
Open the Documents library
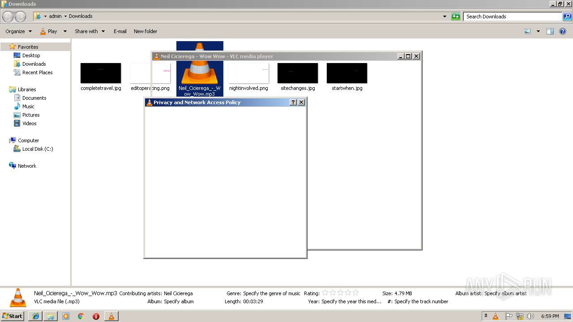pos(34,98)
